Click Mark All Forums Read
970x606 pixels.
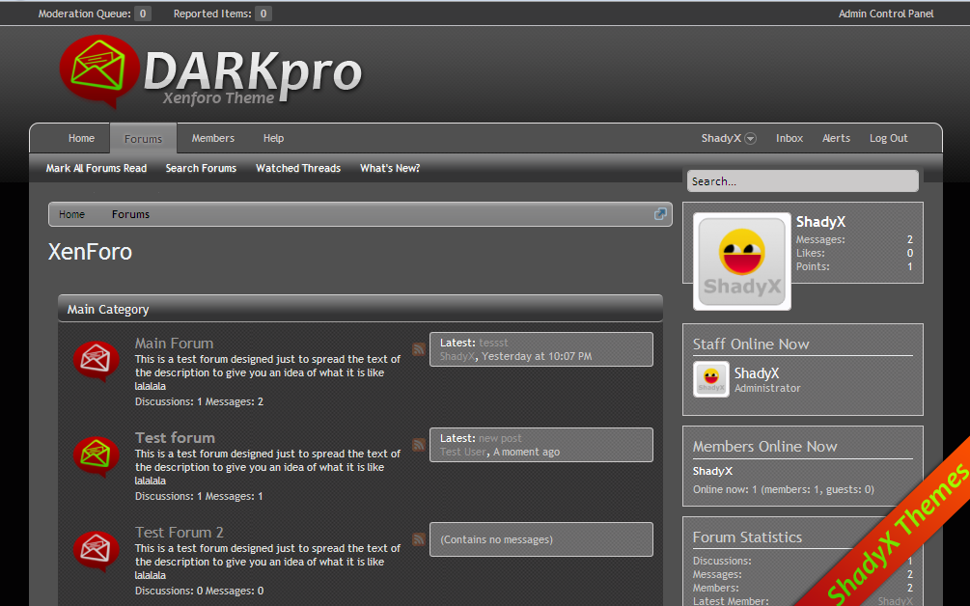click(x=97, y=168)
